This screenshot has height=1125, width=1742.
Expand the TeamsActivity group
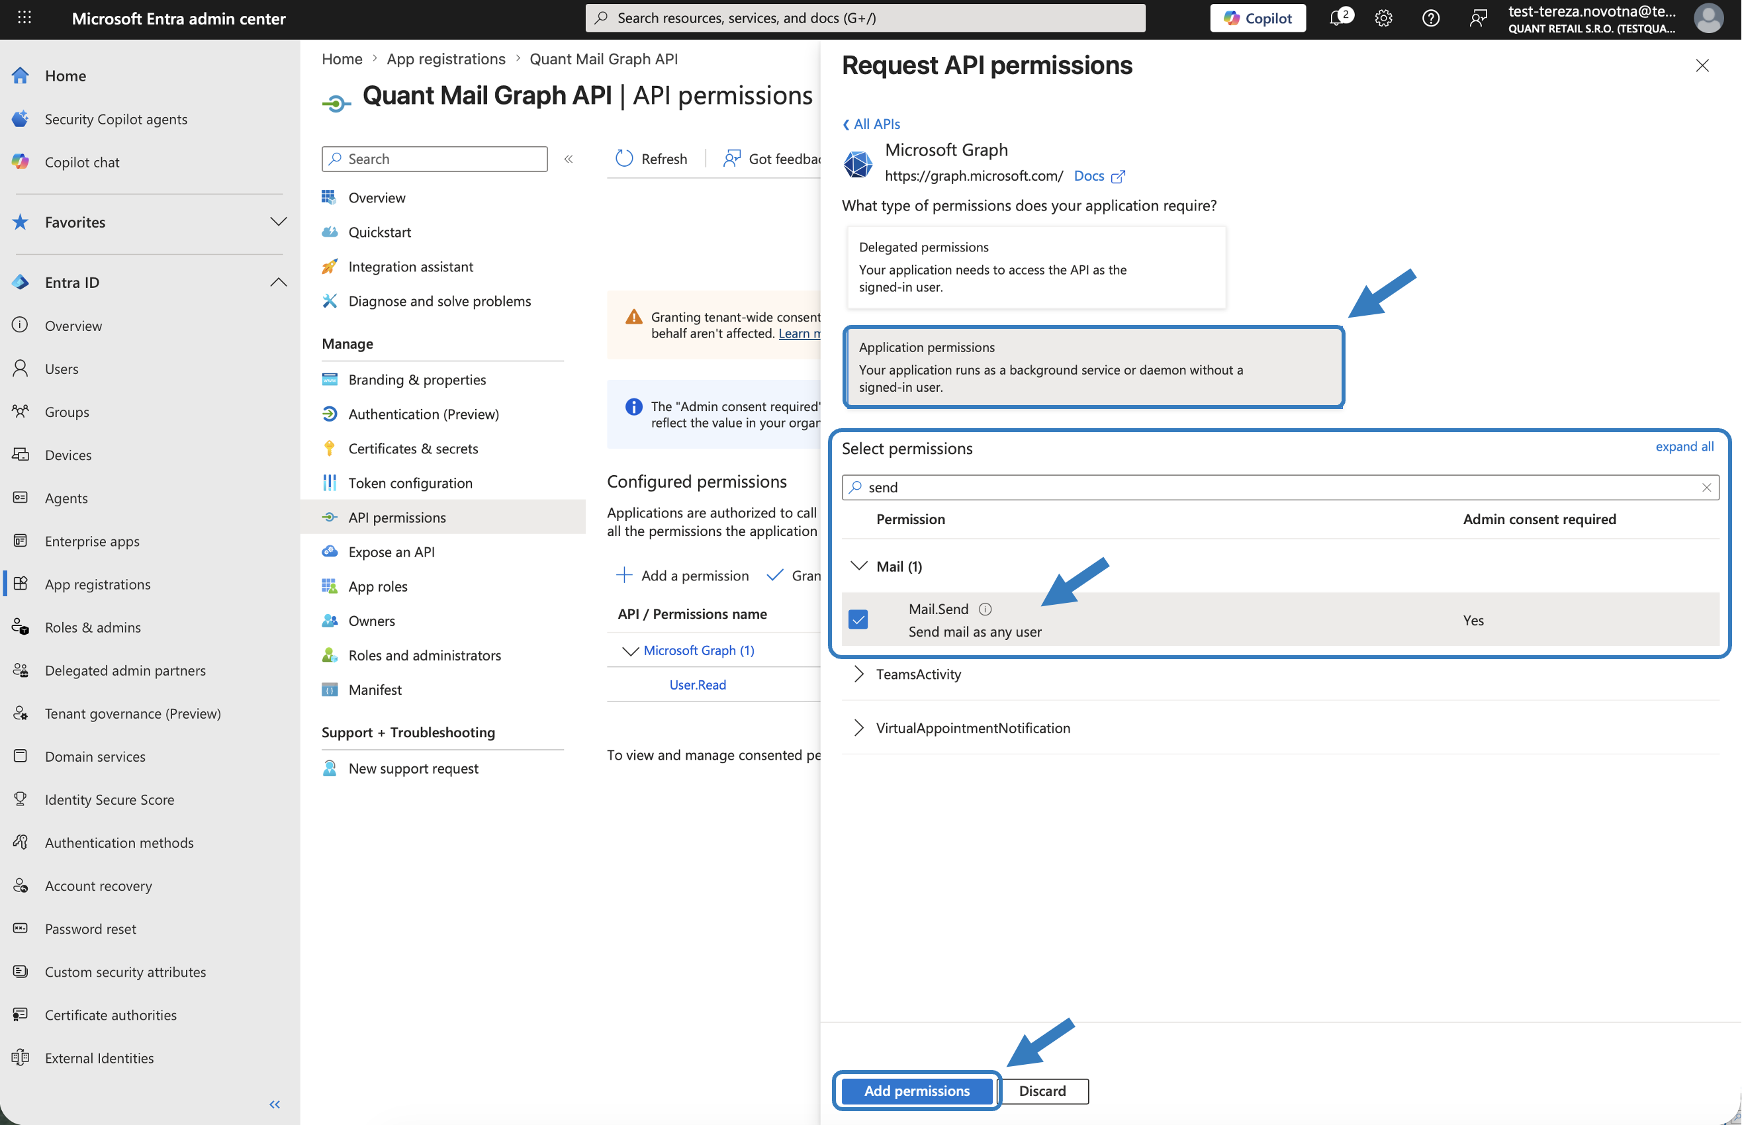click(x=859, y=674)
